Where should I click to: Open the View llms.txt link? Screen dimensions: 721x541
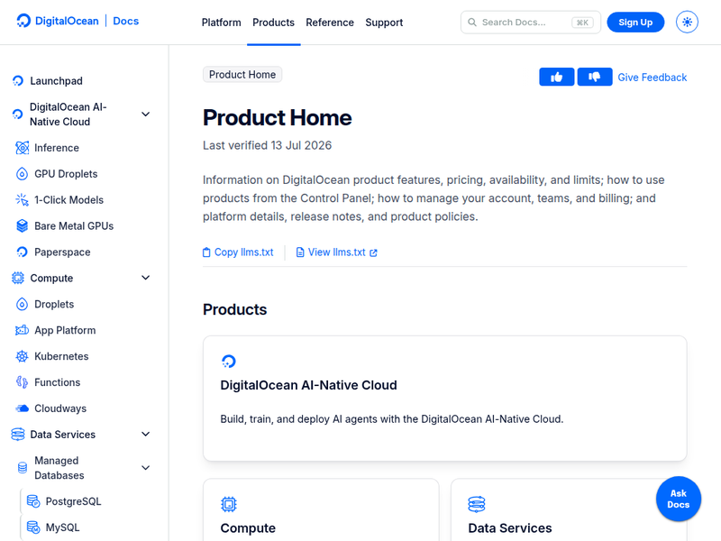pyautogui.click(x=336, y=252)
